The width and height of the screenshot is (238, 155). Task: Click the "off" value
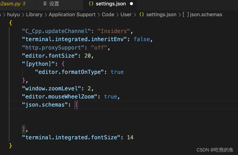pyautogui.click(x=99, y=48)
